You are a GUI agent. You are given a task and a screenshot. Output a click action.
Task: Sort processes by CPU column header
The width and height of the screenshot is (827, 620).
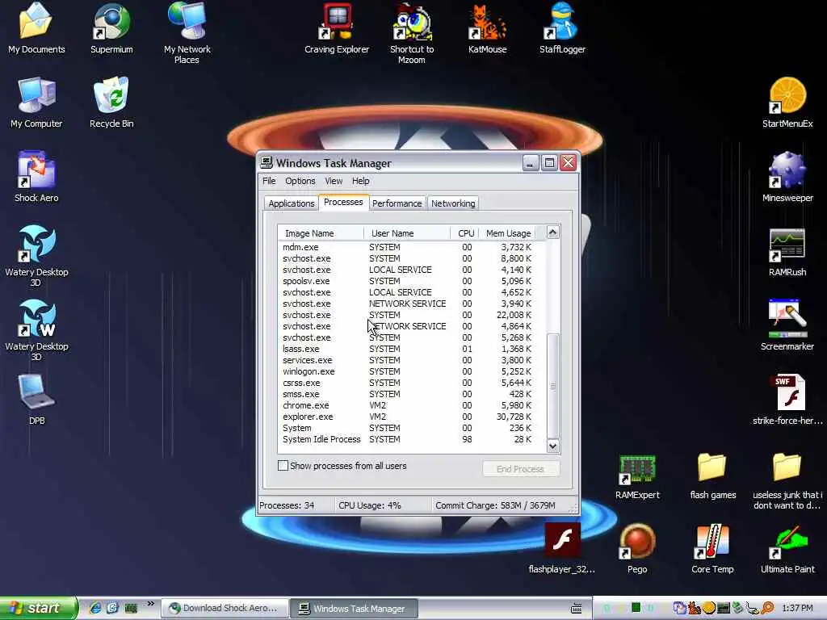tap(464, 233)
